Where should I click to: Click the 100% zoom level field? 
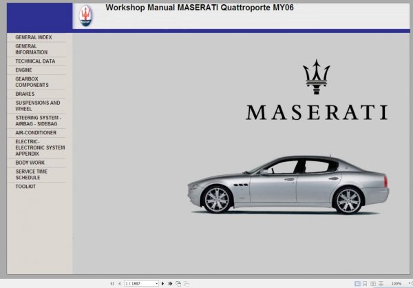click(396, 284)
